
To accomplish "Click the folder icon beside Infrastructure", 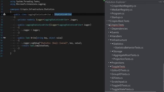I will tap(110, 40).
